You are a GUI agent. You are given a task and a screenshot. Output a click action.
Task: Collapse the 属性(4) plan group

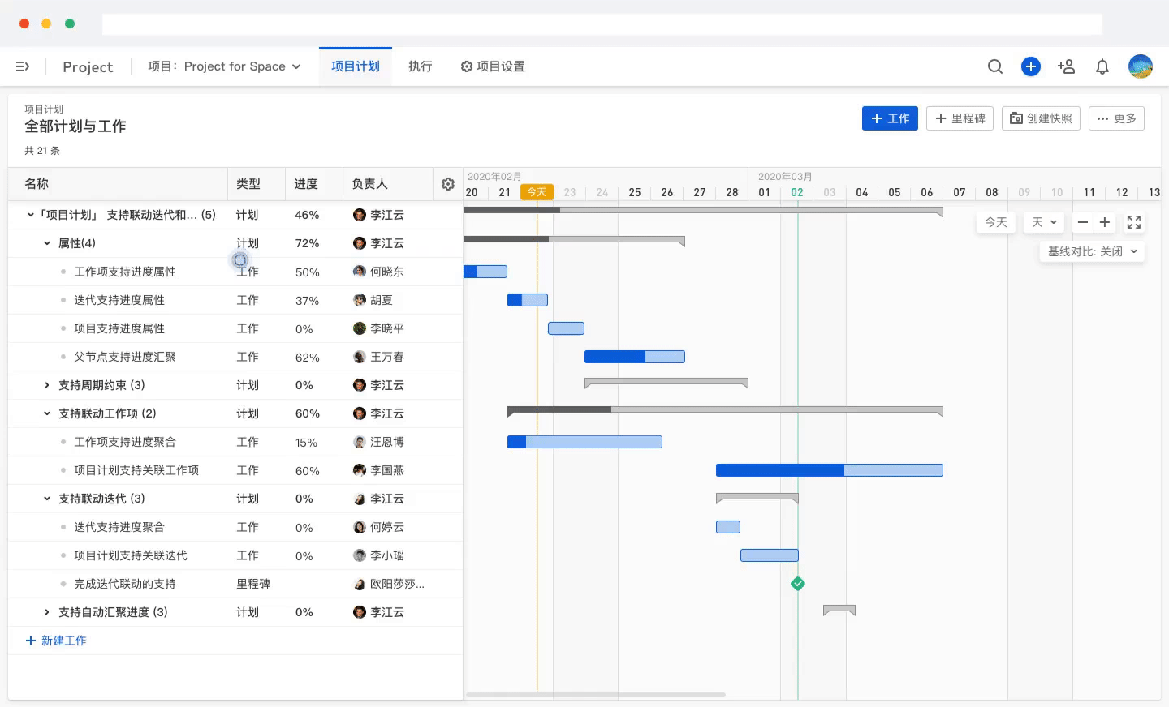[x=47, y=243]
